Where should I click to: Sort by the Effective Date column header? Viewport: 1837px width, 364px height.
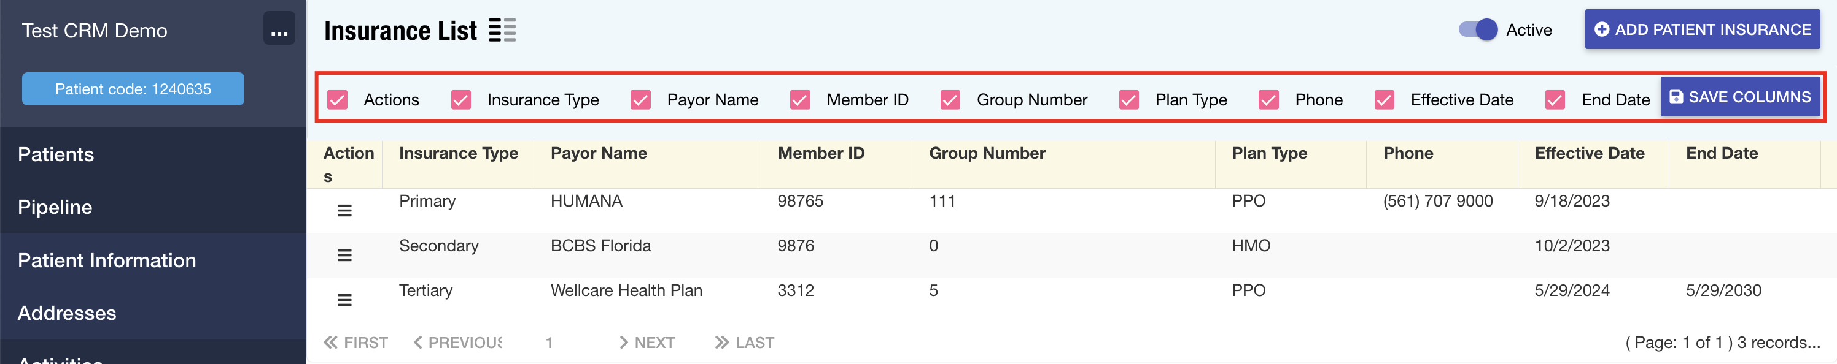tap(1589, 153)
